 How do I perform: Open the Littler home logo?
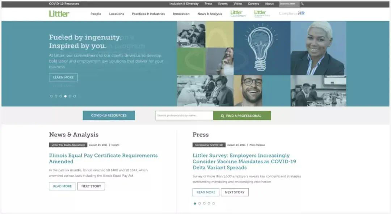coord(59,14)
